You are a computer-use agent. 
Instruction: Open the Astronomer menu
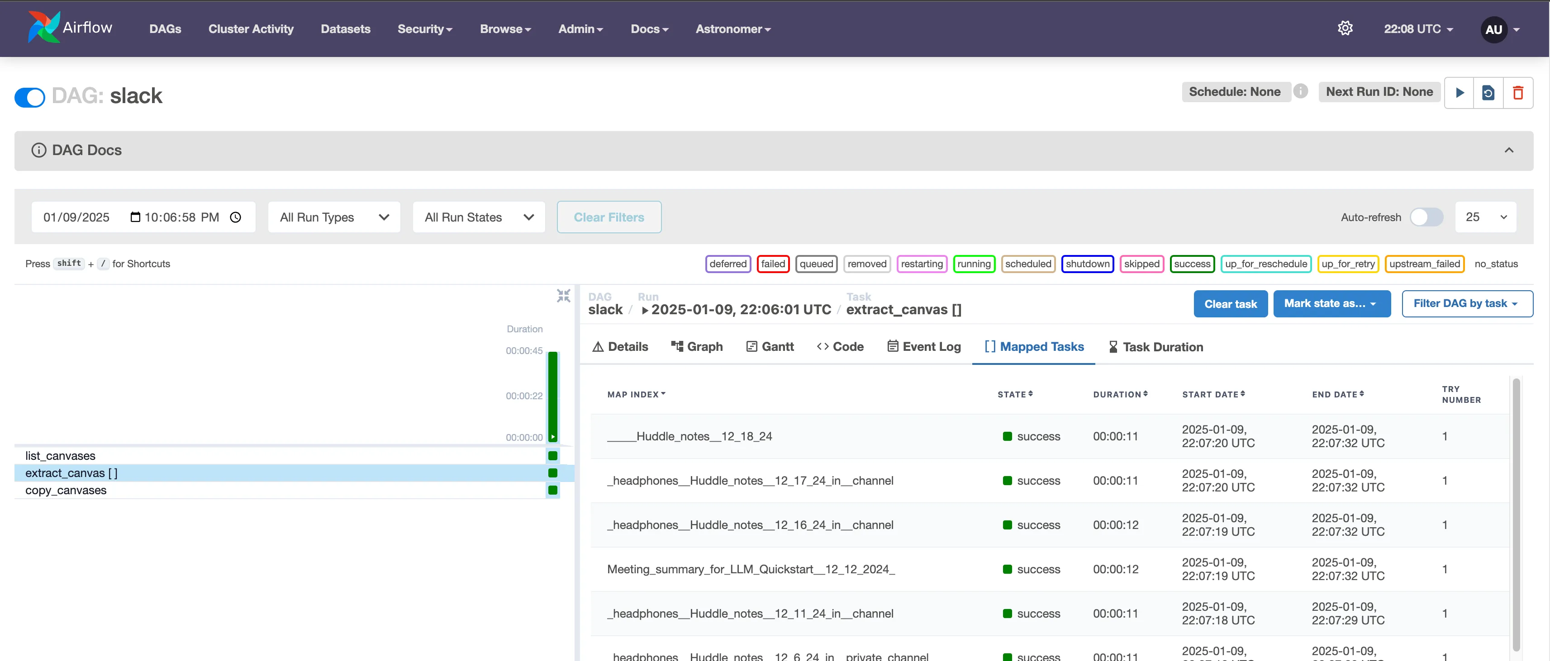733,29
